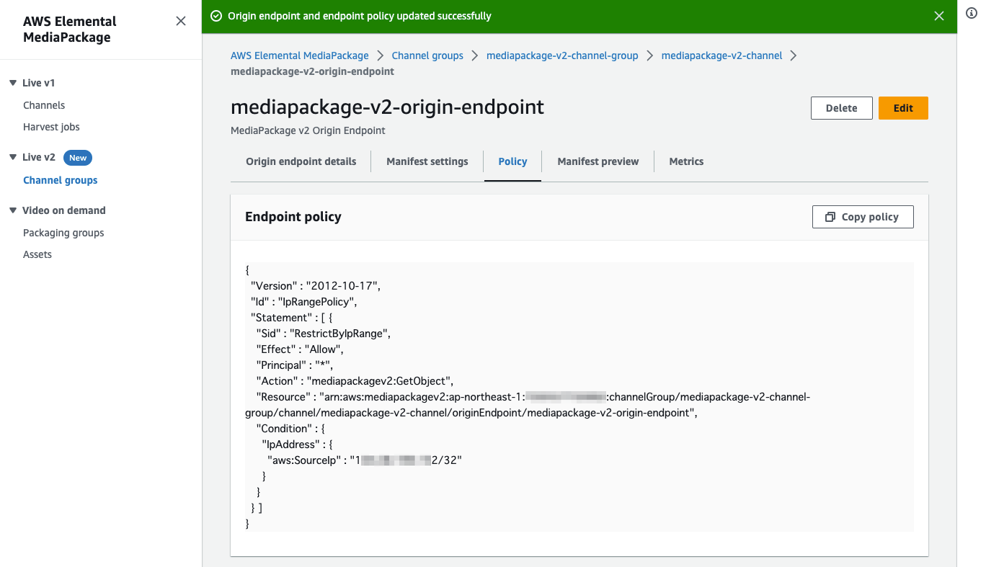986x567 pixels.
Task: Click the success checkmark icon in banner
Action: click(x=216, y=14)
